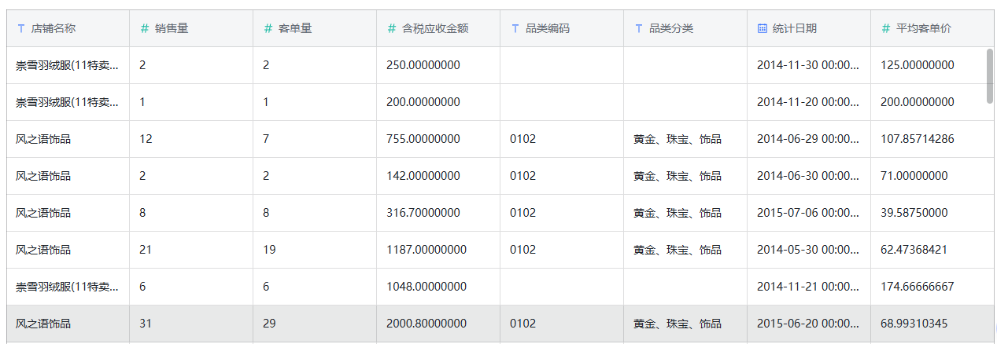Select the 统计日期 column header
This screenshot has height=344, width=997.
pyautogui.click(x=809, y=28)
